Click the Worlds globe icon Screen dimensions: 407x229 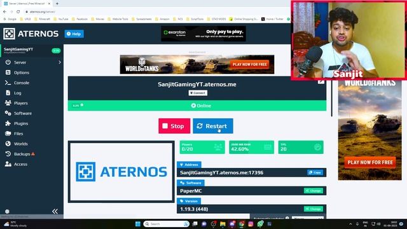tap(8, 144)
